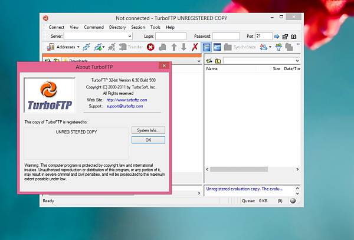Click the greyed Transfer button
The height and width of the screenshot is (240, 354).
(131, 47)
